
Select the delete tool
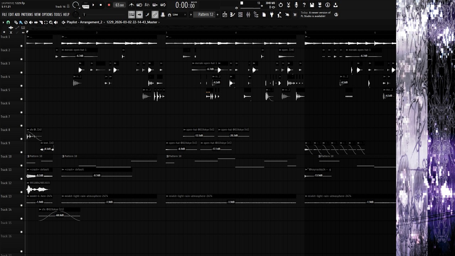tap(26, 22)
